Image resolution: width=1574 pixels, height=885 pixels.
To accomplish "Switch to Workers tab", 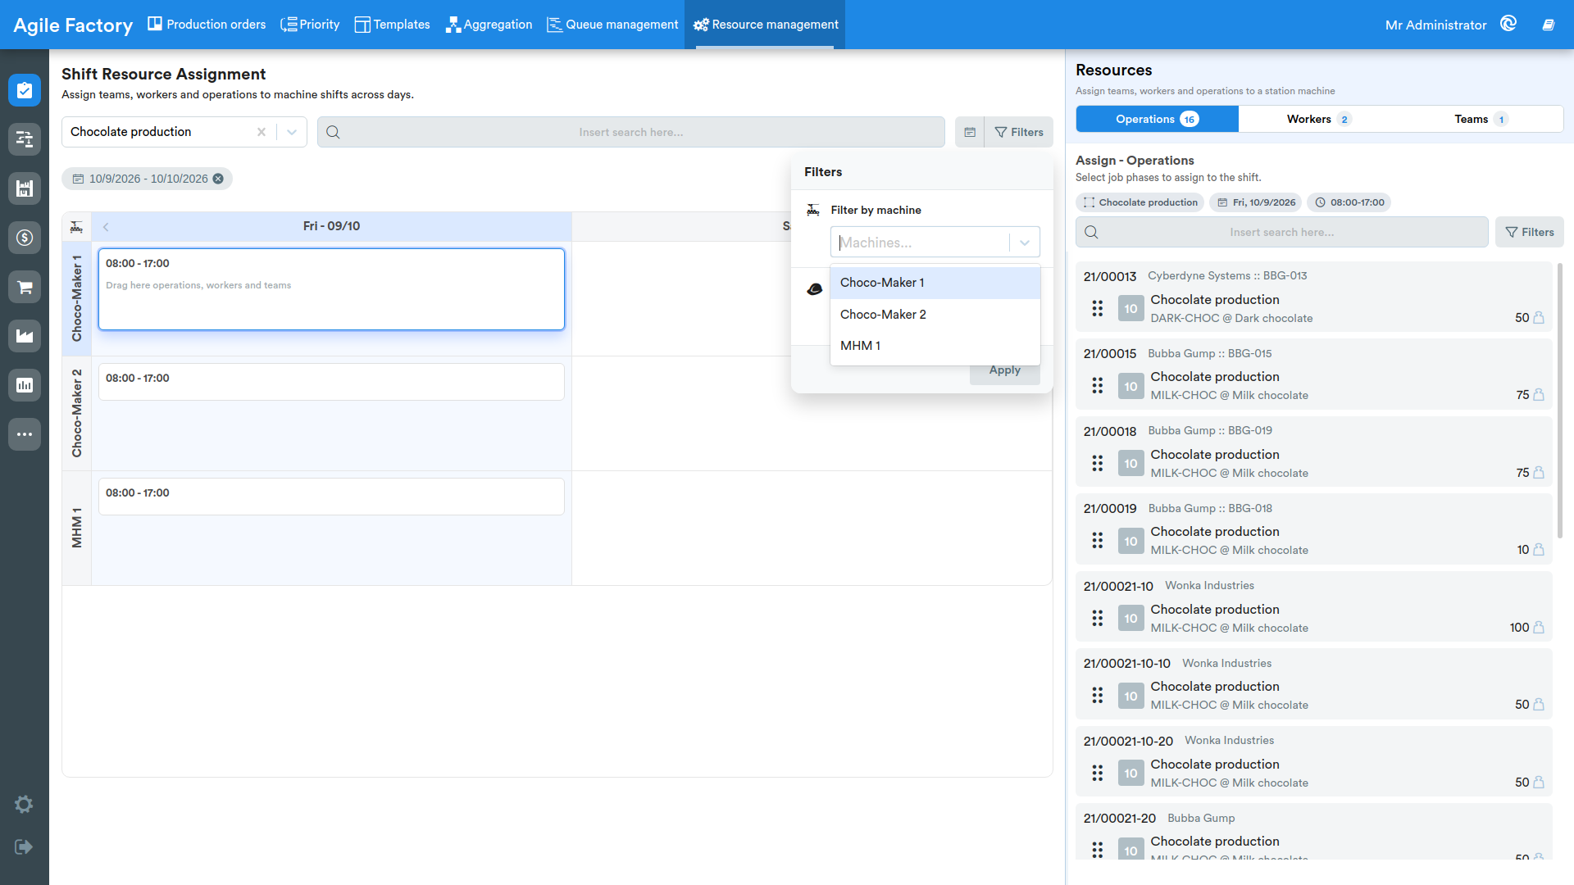I will click(x=1318, y=119).
